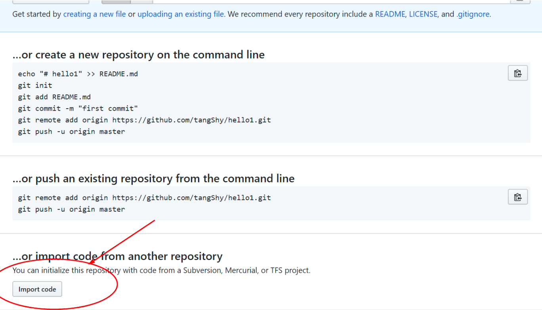The width and height of the screenshot is (542, 310).
Task: Open the LICENSE link
Action: click(423, 14)
